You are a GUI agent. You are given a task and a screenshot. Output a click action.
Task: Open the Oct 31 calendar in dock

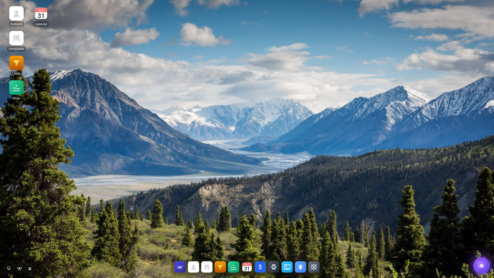(247, 267)
